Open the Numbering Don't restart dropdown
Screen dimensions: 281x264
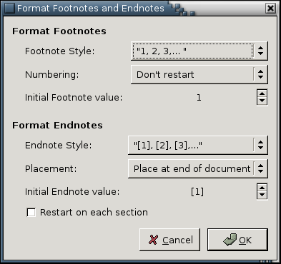point(199,74)
